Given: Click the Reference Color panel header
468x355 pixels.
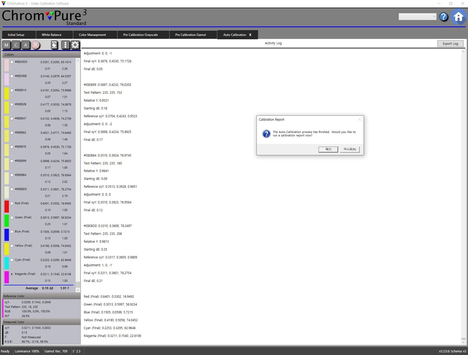Looking at the screenshot, I should [41, 296].
